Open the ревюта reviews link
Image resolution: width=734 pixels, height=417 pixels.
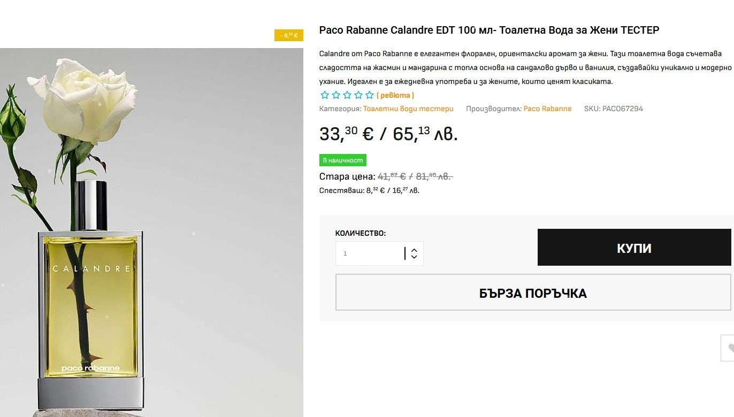[x=395, y=95]
